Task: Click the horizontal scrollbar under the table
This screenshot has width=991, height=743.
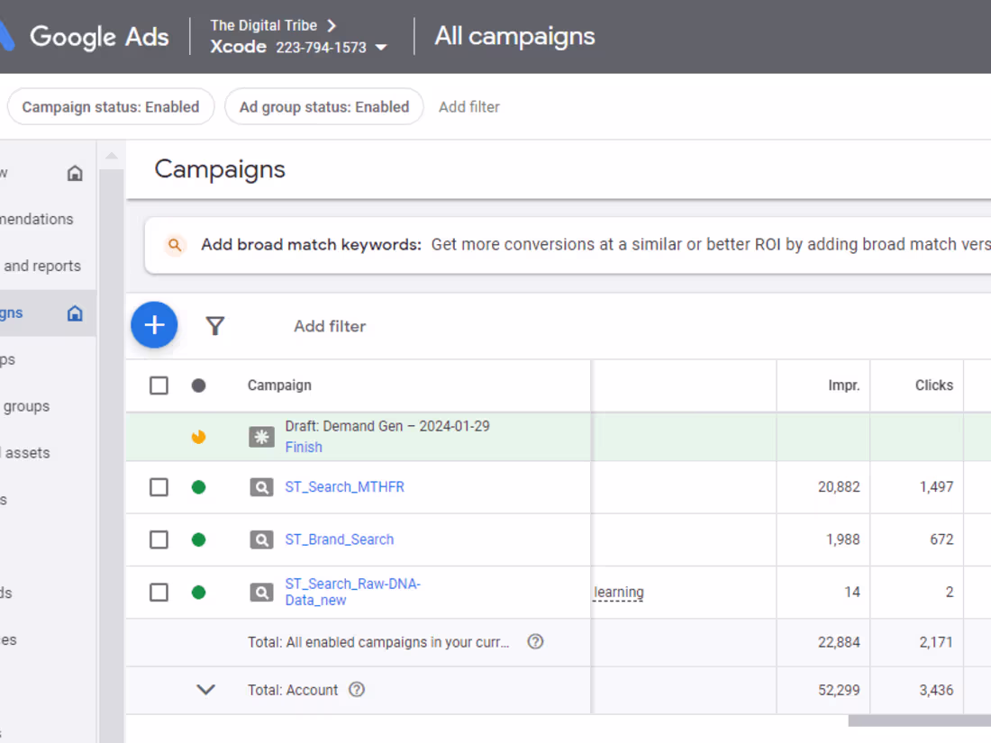Action: [920, 720]
